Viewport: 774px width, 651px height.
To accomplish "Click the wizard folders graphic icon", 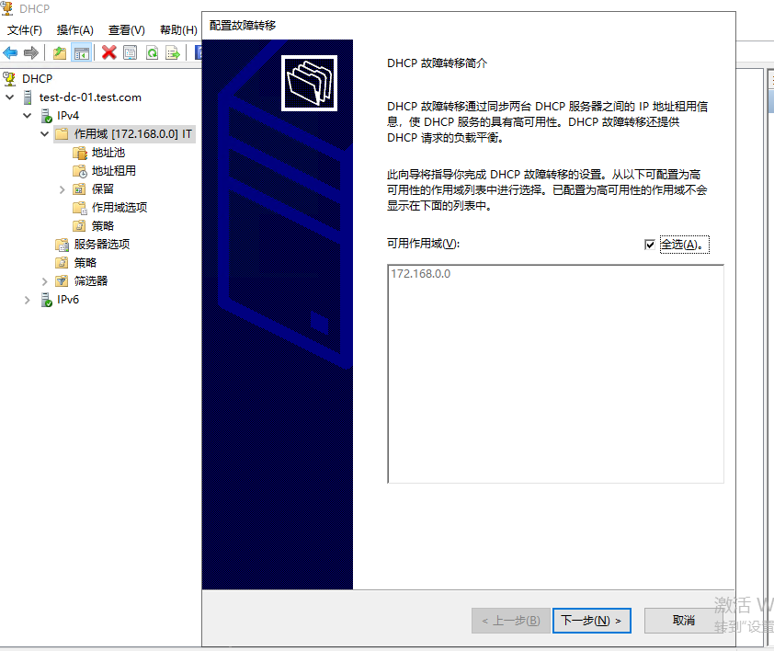I will [309, 83].
